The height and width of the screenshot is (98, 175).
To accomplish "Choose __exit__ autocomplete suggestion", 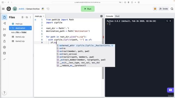I will coord(86,63).
